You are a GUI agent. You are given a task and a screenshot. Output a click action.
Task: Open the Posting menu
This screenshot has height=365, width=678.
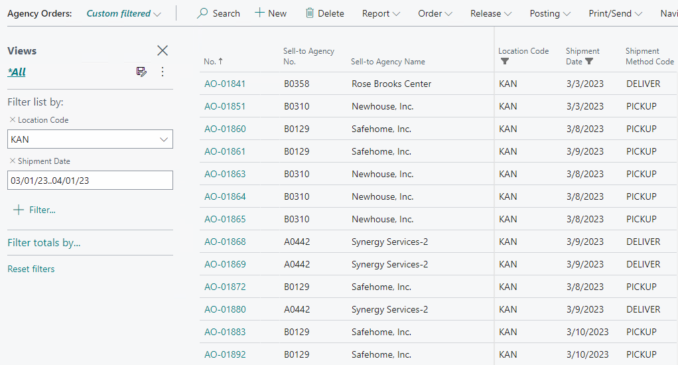click(550, 13)
